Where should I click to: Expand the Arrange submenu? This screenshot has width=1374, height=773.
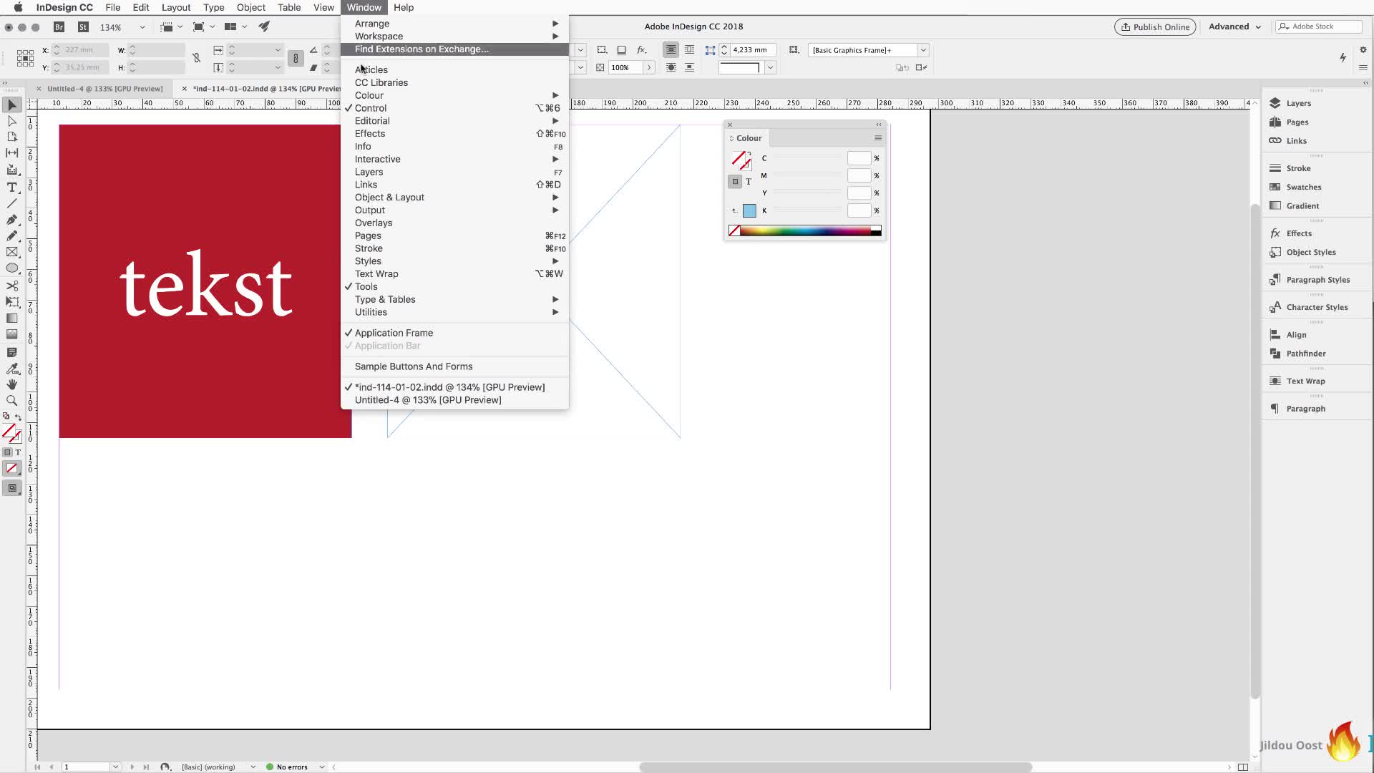(454, 24)
